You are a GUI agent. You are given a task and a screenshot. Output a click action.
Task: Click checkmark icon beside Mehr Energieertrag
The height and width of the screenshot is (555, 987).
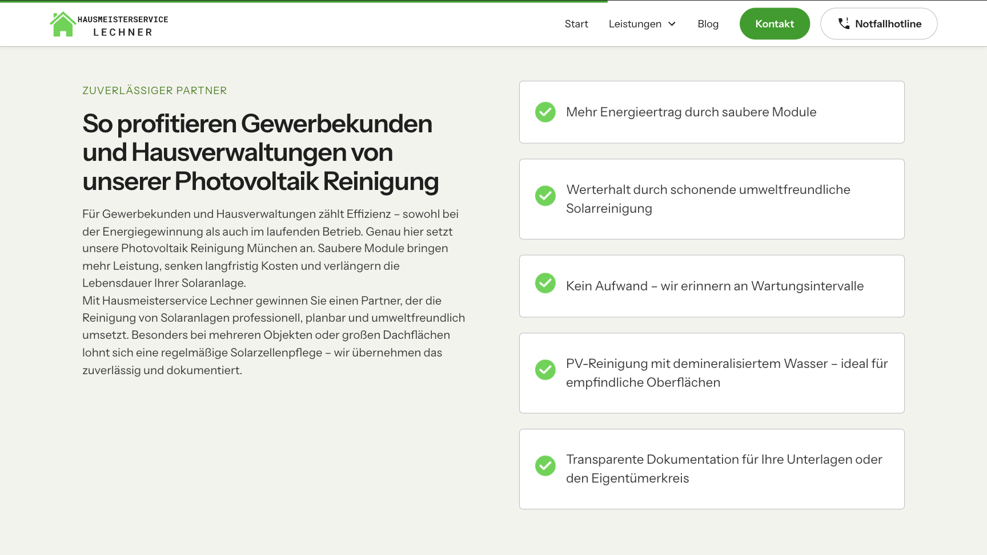click(x=545, y=112)
